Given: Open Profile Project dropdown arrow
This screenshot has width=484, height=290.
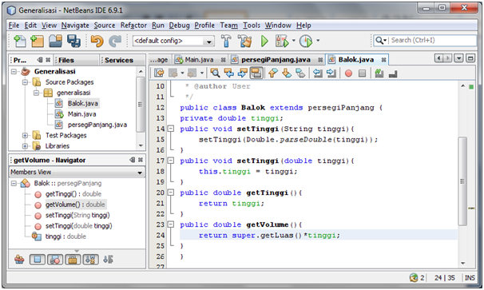Looking at the screenshot, I should tap(318, 40).
